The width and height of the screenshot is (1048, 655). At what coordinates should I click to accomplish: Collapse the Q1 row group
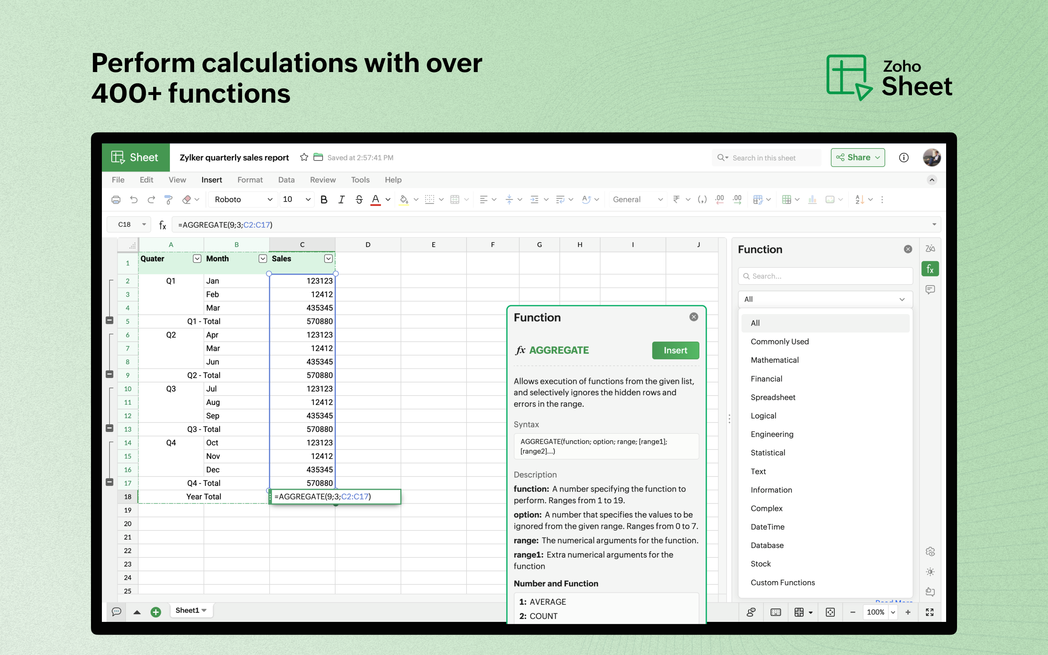110,321
